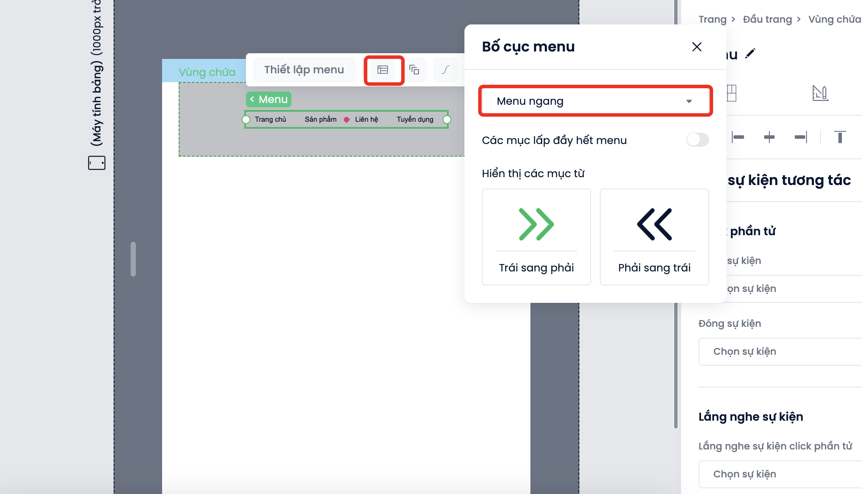Open the menu layout icon in toolbar

[383, 70]
